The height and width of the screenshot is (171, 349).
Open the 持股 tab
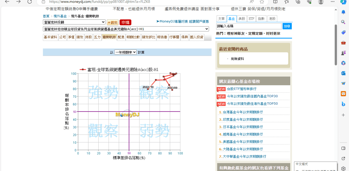click(89, 37)
